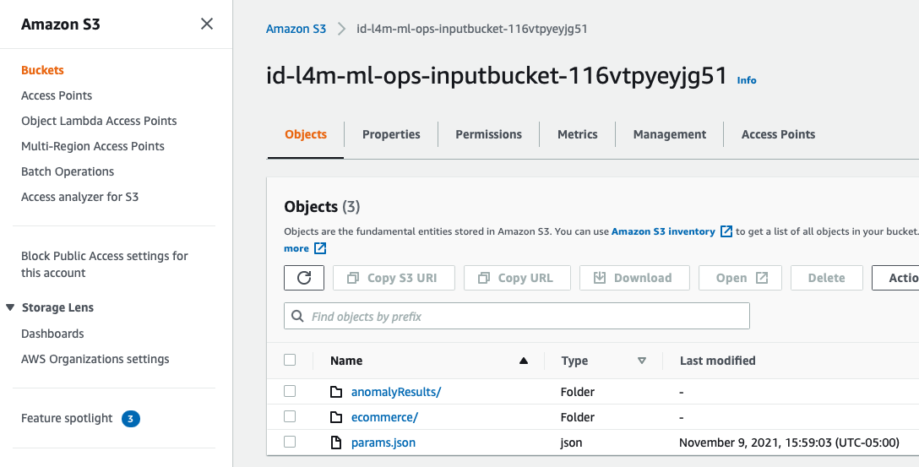Focus the Find objects by prefix field
Screen dimensions: 919x467
[517, 316]
